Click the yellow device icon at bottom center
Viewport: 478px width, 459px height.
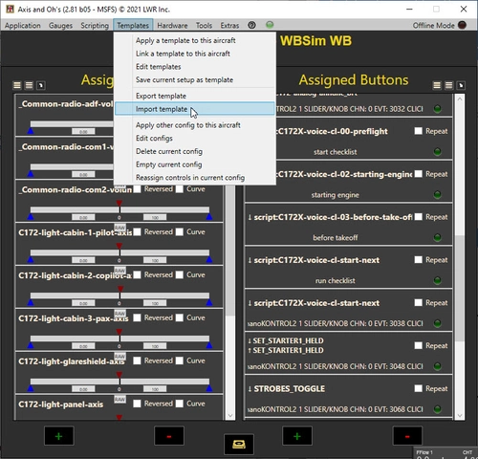coord(239,444)
